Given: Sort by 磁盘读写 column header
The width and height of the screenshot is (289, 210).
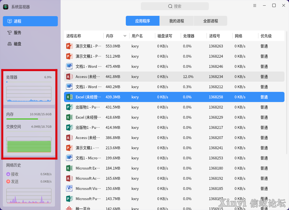Looking at the screenshot, I should click(168, 36).
